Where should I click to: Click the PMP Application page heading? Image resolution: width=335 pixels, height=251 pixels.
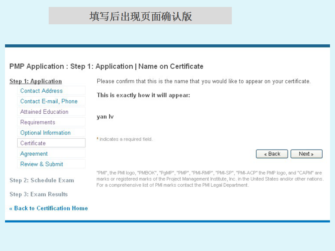106,66
